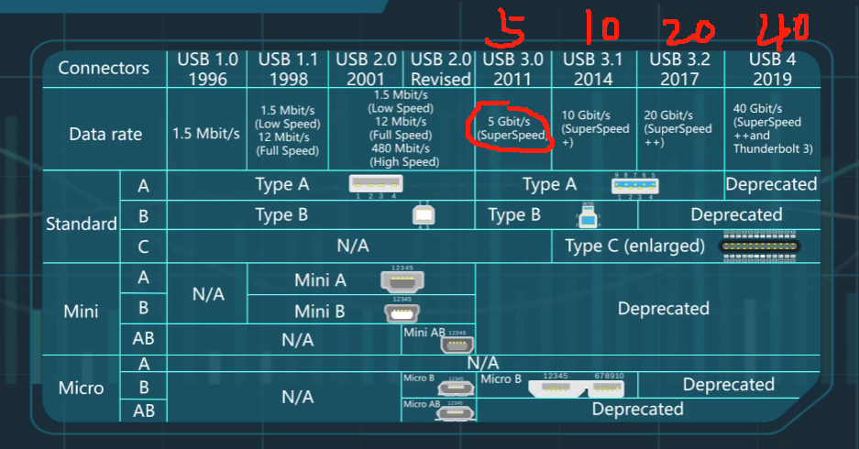Click the 'USB 1.1 1998' column header
Viewport: 859px width, 449px height.
point(288,69)
